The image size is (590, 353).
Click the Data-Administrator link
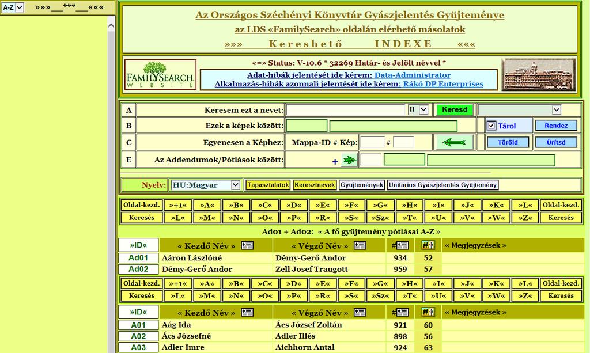pyautogui.click(x=412, y=75)
